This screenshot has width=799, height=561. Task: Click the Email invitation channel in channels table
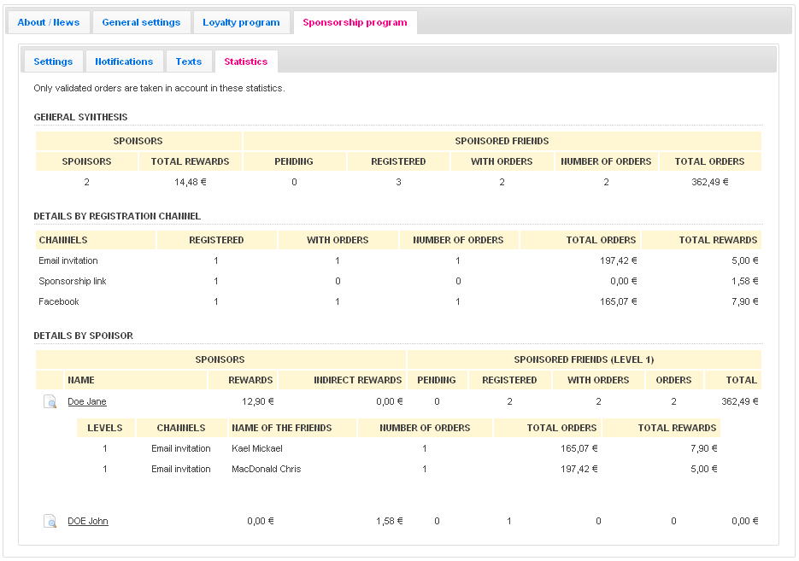pos(68,260)
